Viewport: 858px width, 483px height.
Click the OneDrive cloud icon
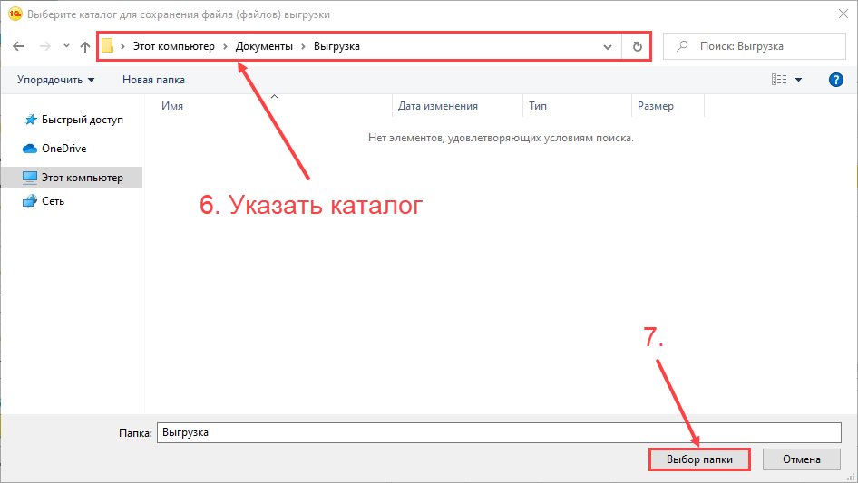click(30, 149)
